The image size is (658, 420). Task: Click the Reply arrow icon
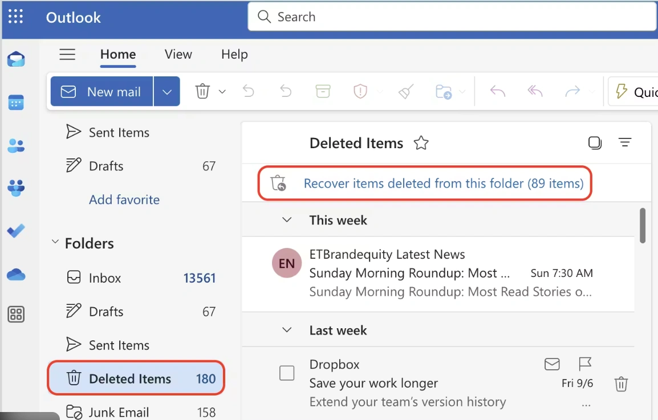coord(498,91)
